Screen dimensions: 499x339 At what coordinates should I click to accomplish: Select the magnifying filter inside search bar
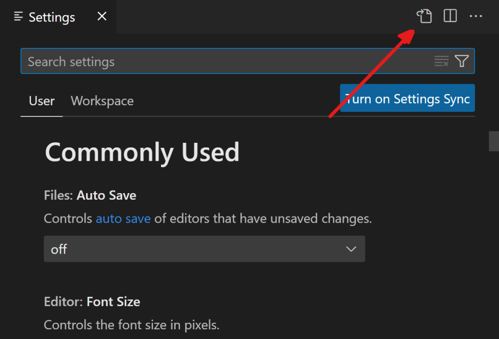(461, 61)
